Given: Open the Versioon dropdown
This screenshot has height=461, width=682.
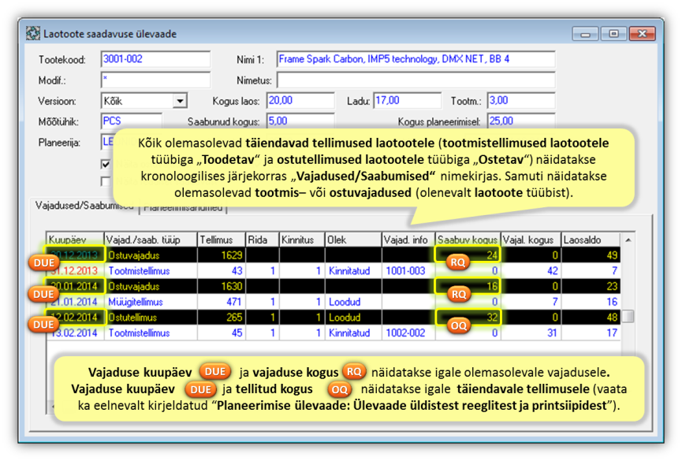Looking at the screenshot, I should tap(180, 101).
